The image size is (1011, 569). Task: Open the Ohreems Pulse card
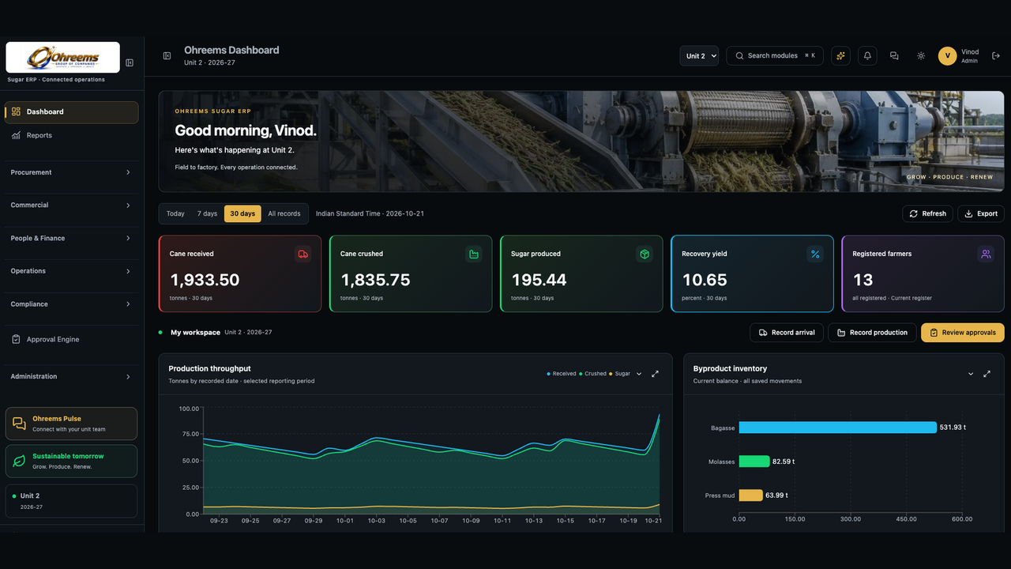click(x=71, y=424)
